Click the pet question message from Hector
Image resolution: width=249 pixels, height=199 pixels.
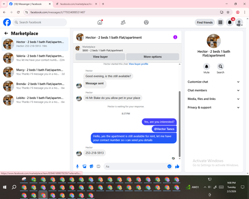coord(113,98)
